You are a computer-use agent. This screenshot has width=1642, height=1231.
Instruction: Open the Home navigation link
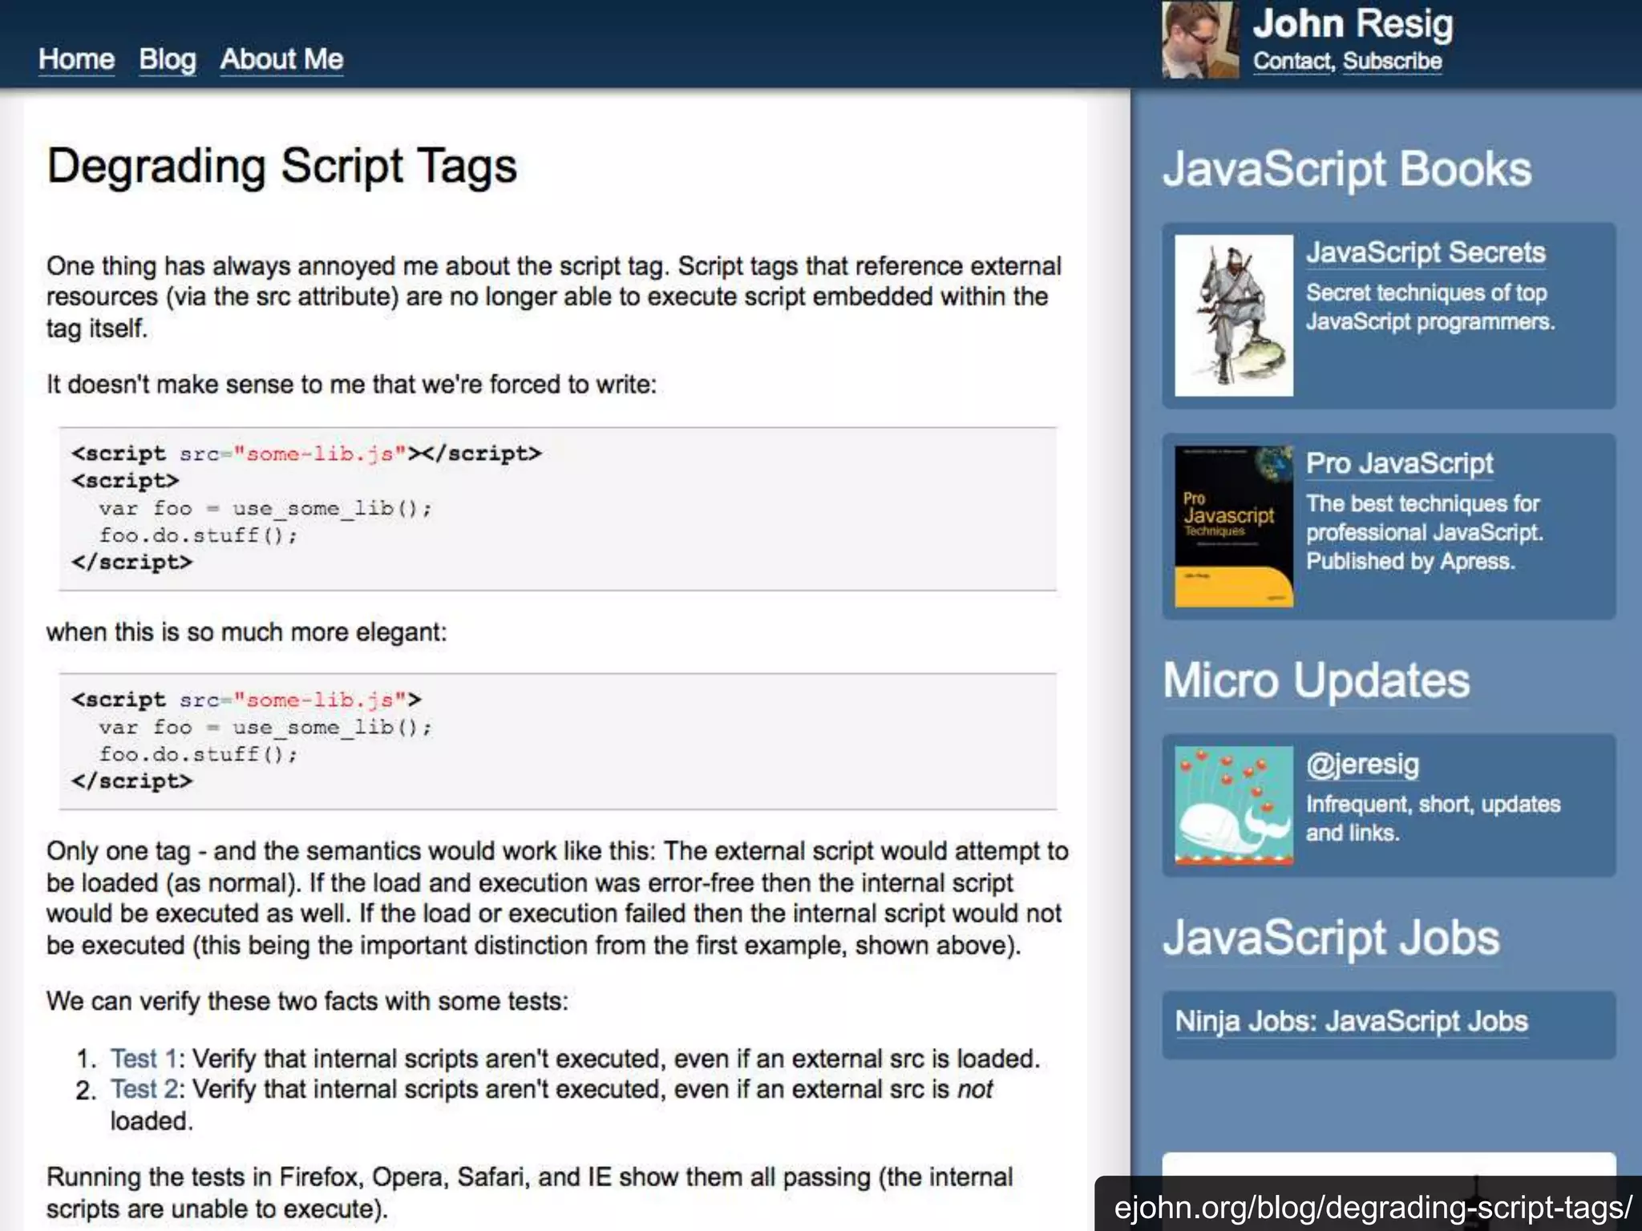tap(76, 59)
